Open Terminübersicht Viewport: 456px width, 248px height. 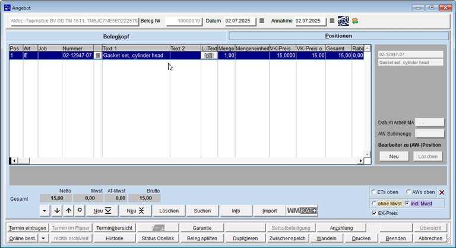pyautogui.click(x=114, y=228)
